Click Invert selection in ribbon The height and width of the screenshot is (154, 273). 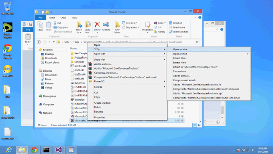(x=179, y=32)
